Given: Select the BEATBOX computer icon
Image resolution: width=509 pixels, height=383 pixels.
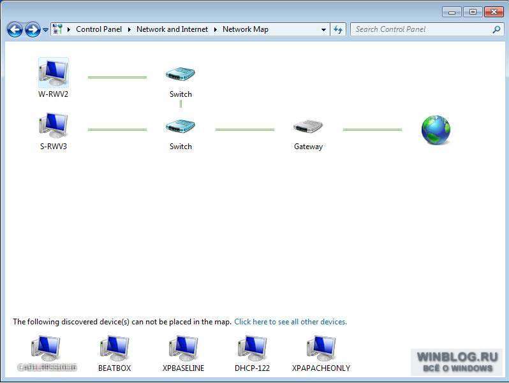Looking at the screenshot, I should [x=115, y=349].
